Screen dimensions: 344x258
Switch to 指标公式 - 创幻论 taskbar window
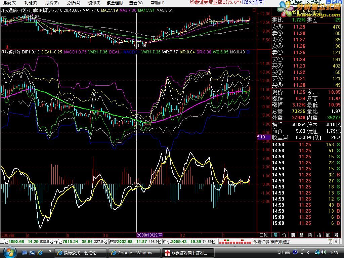(x=81, y=253)
